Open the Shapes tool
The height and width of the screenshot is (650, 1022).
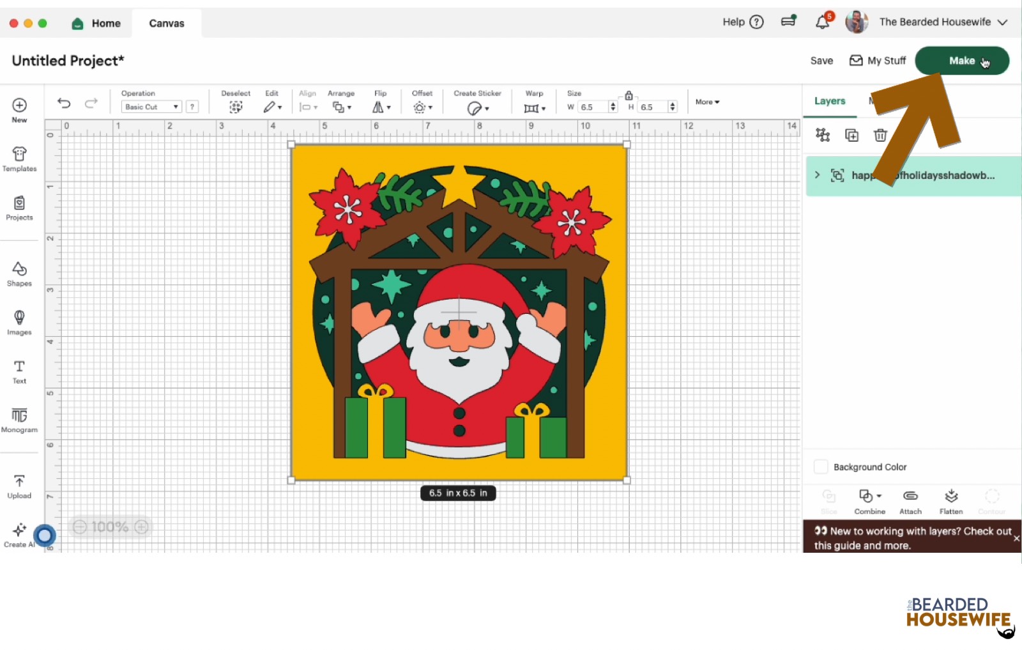(19, 274)
